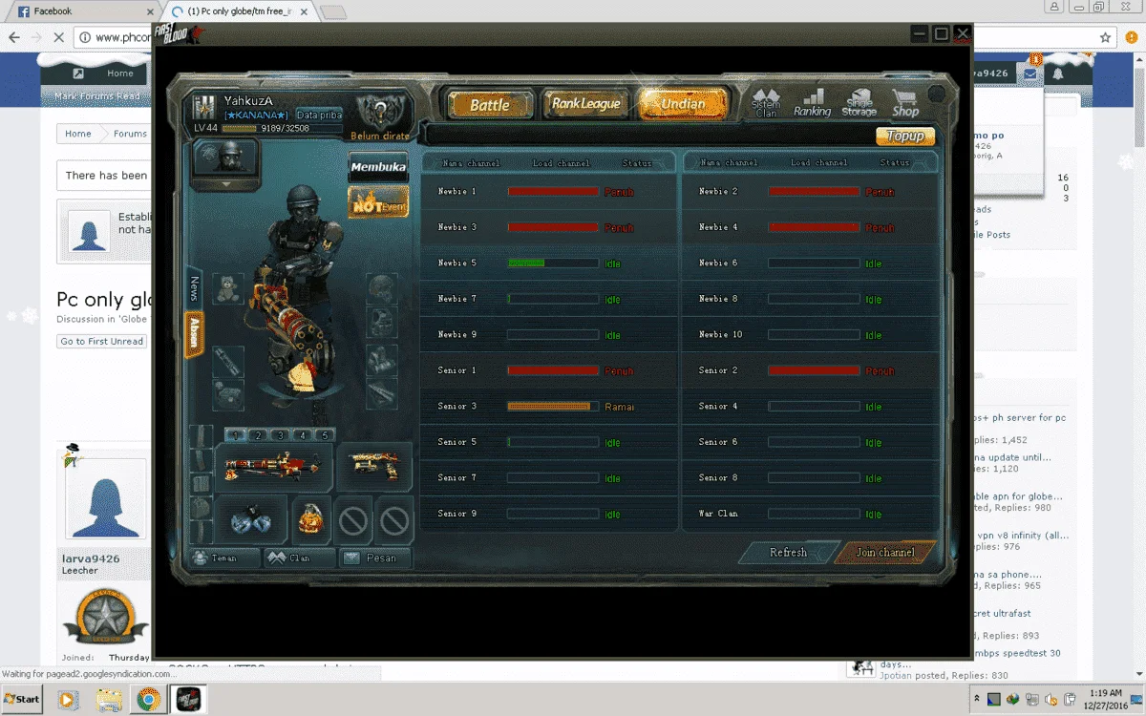
Task: Select loadout set 4
Action: tap(302, 434)
